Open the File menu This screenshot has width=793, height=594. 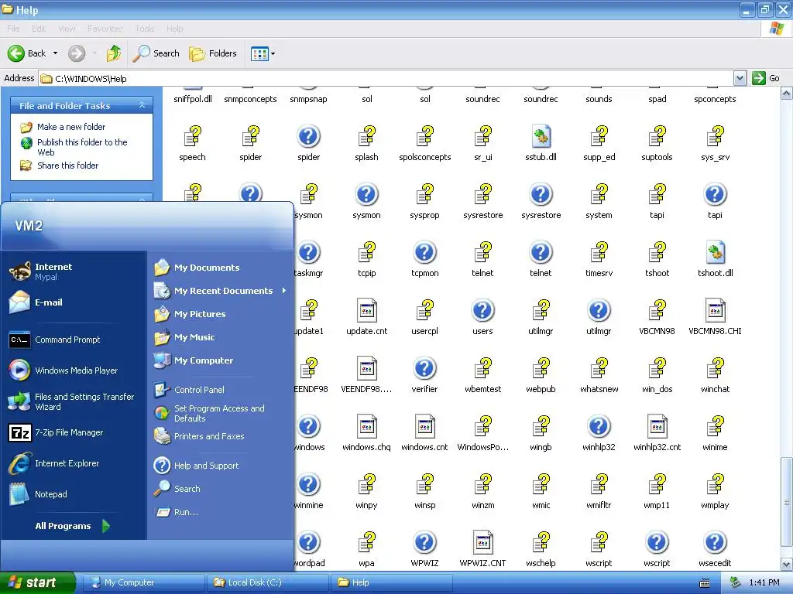pos(13,29)
